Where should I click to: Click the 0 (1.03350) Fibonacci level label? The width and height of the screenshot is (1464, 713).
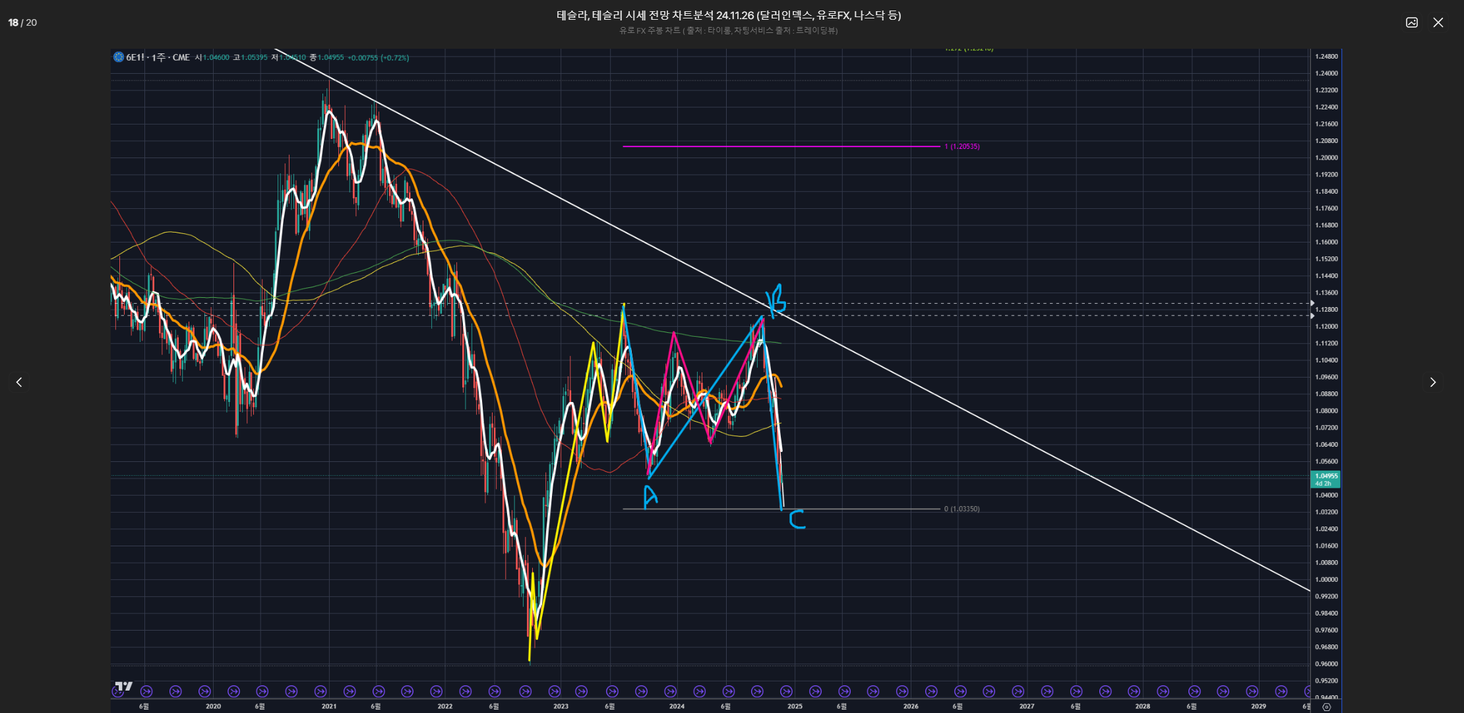click(x=962, y=509)
